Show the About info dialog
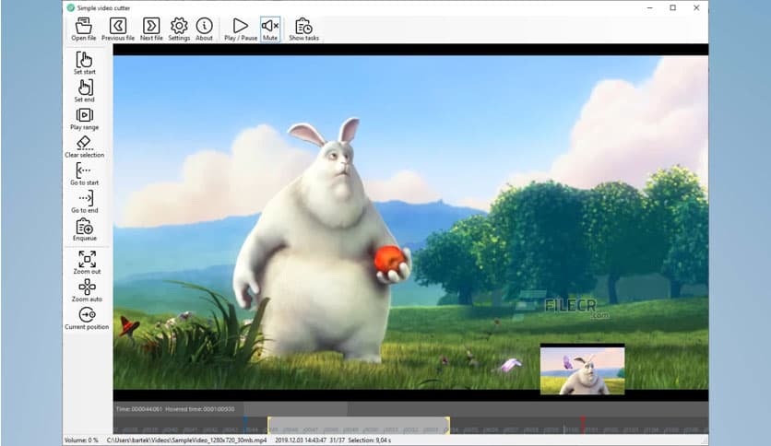This screenshot has width=771, height=446. (x=204, y=29)
